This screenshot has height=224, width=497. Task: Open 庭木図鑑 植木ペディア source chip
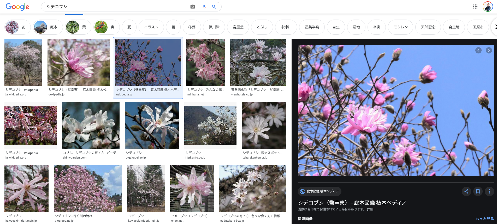point(319,191)
